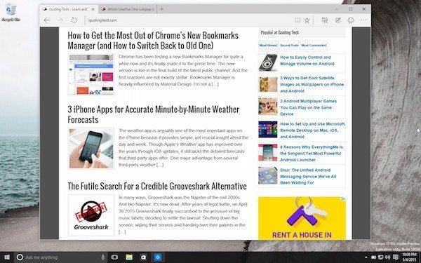This screenshot has width=421, height=263.
Task: Click the Windows 8 start screen thumbnail
Action: coord(268,129)
